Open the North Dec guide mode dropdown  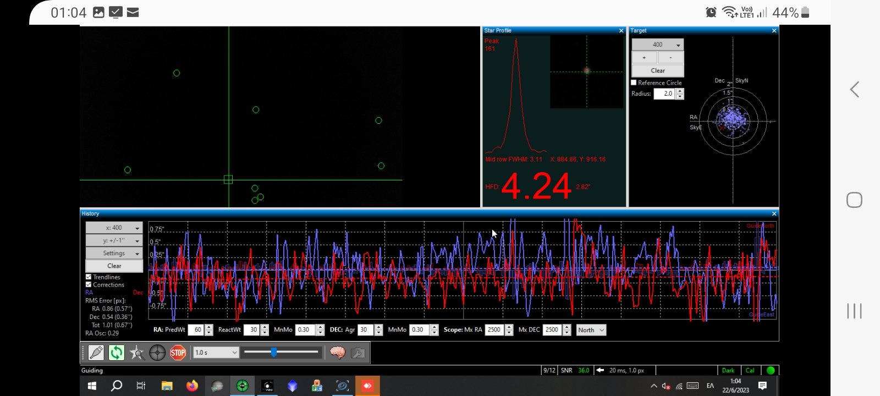pyautogui.click(x=591, y=330)
